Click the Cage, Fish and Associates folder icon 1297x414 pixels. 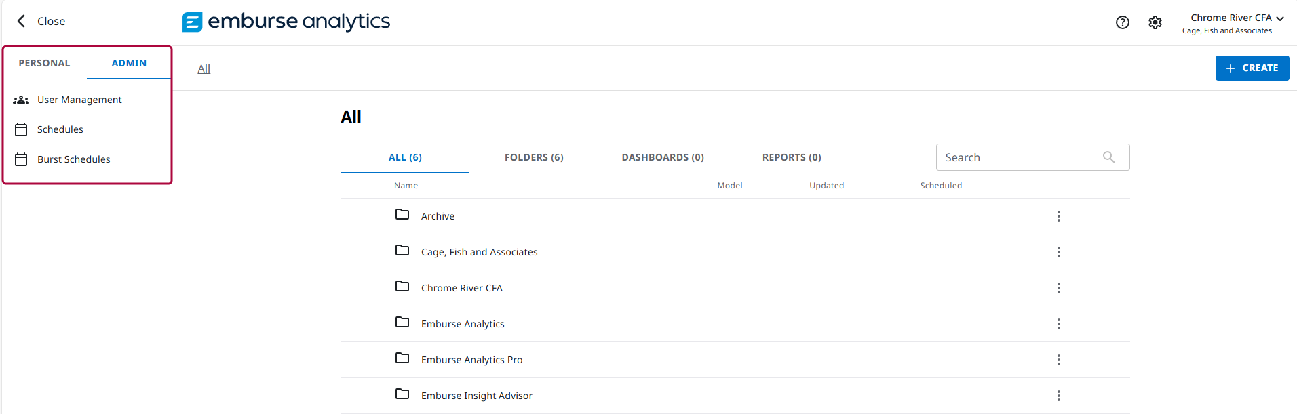point(402,250)
